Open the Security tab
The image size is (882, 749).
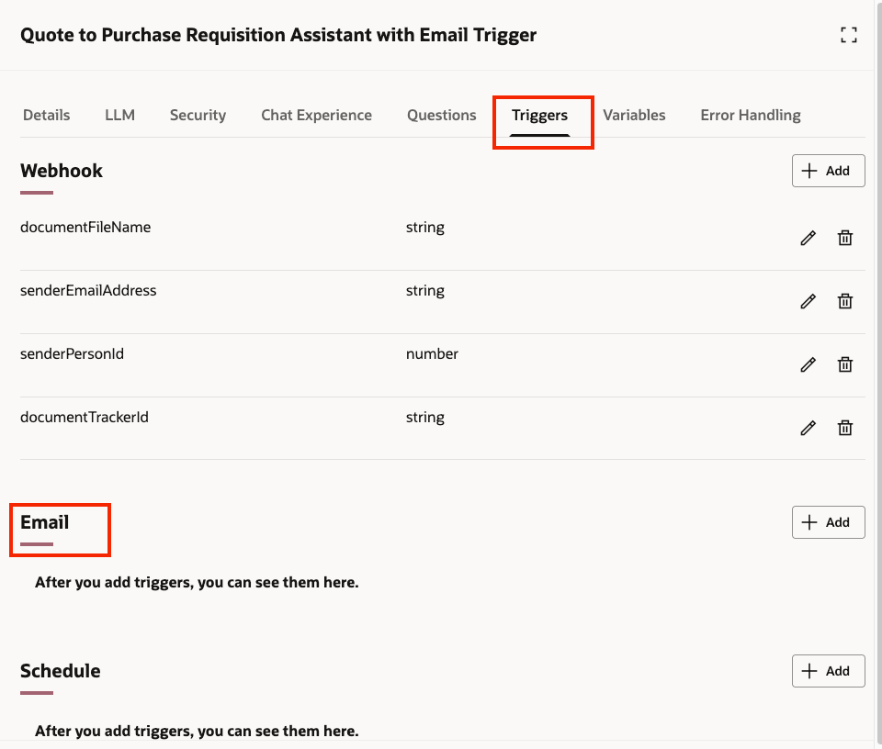point(198,115)
